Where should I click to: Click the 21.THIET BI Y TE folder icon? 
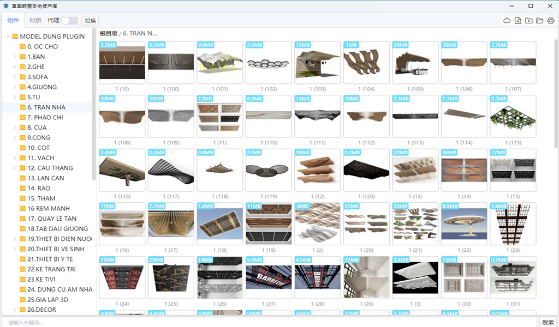pyautogui.click(x=22, y=259)
